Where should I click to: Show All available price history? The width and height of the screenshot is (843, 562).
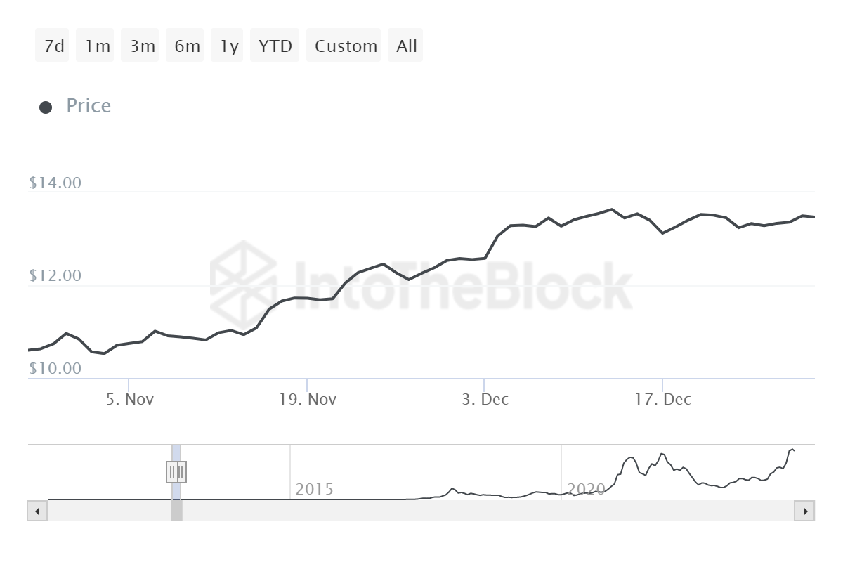[407, 46]
